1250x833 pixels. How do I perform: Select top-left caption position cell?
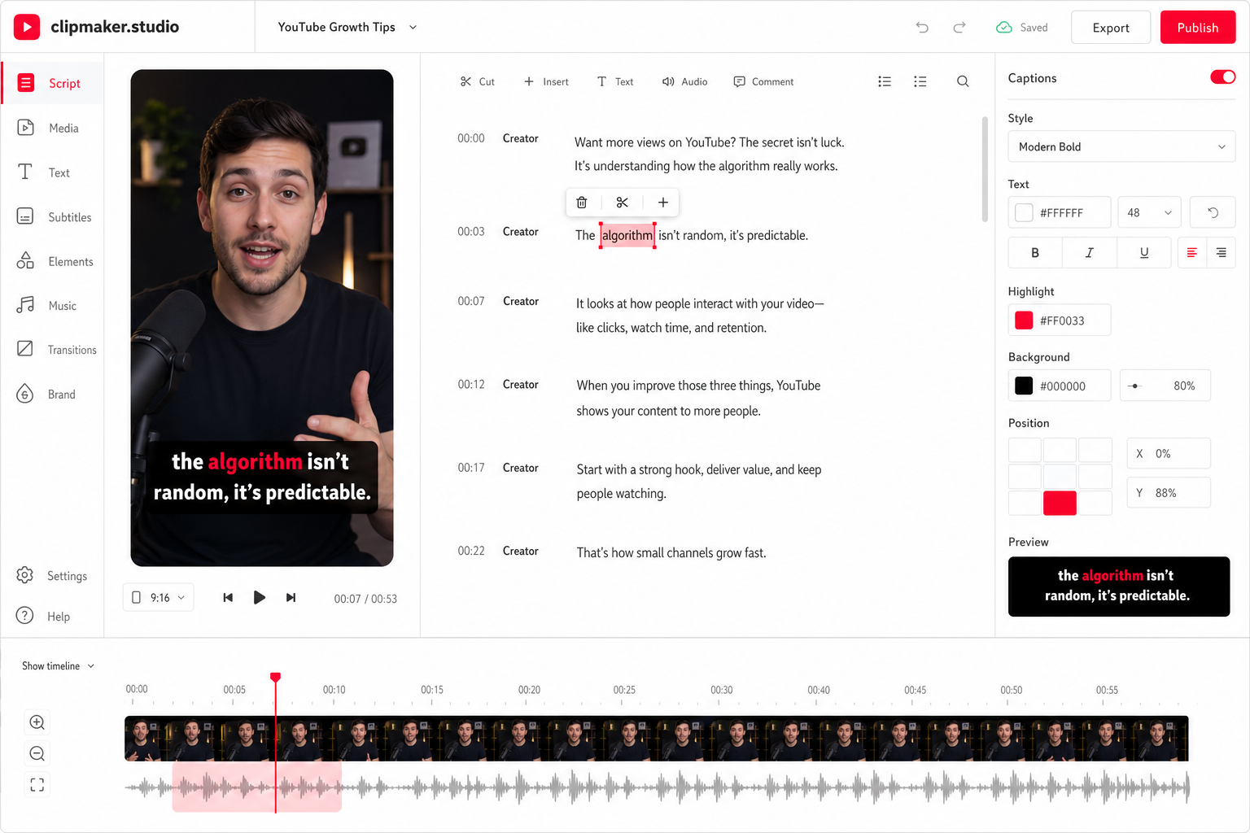(1025, 450)
